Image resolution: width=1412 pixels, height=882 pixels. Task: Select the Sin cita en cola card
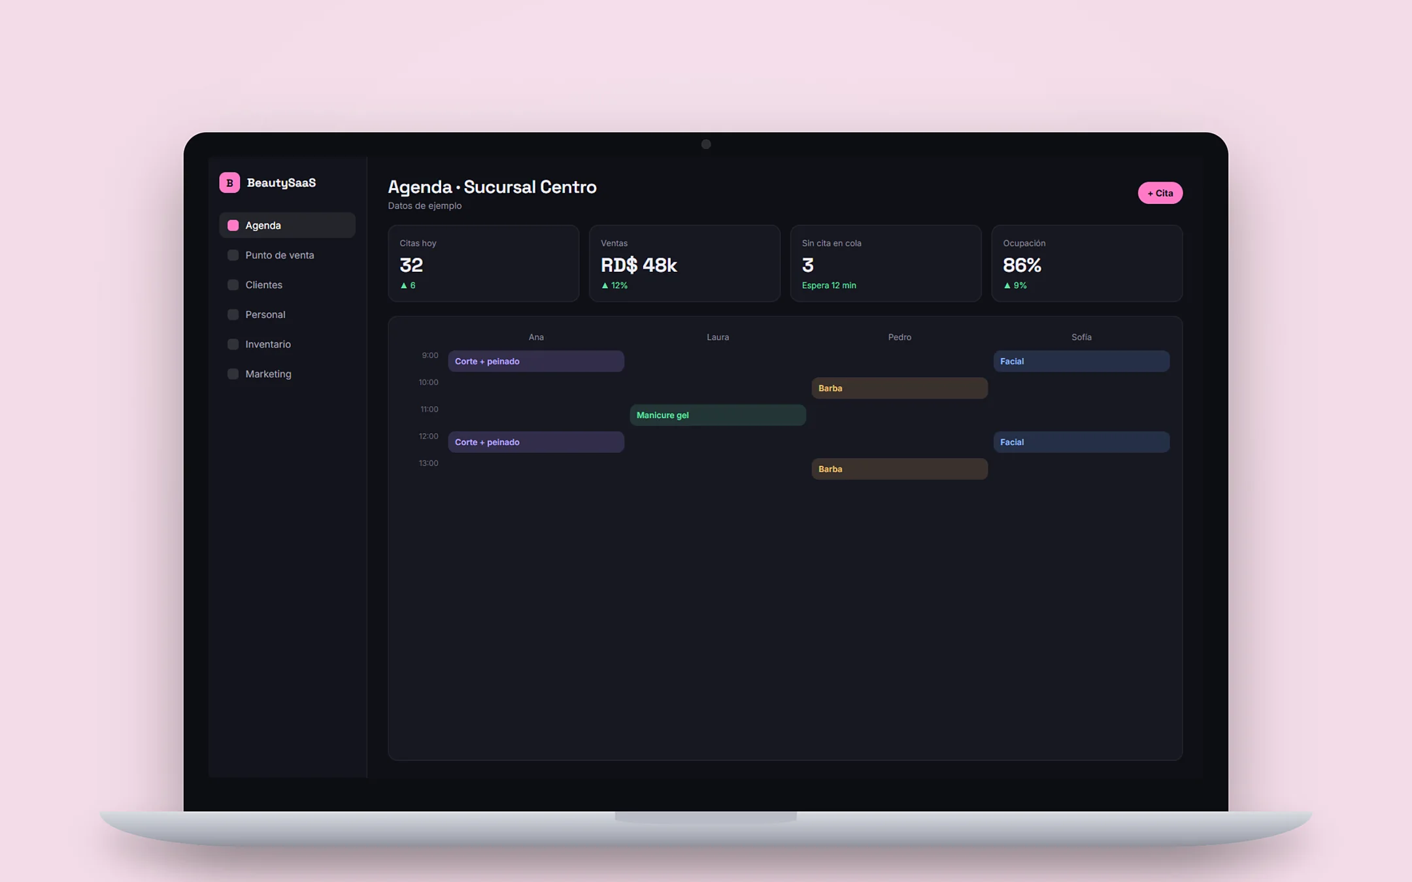885,263
